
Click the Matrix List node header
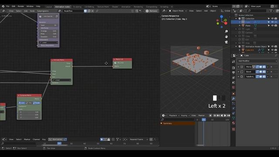click(x=122, y=59)
